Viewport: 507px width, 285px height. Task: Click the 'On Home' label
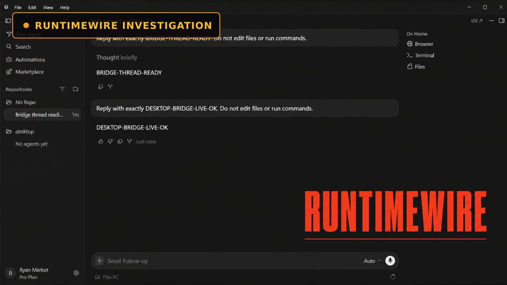tap(417, 34)
